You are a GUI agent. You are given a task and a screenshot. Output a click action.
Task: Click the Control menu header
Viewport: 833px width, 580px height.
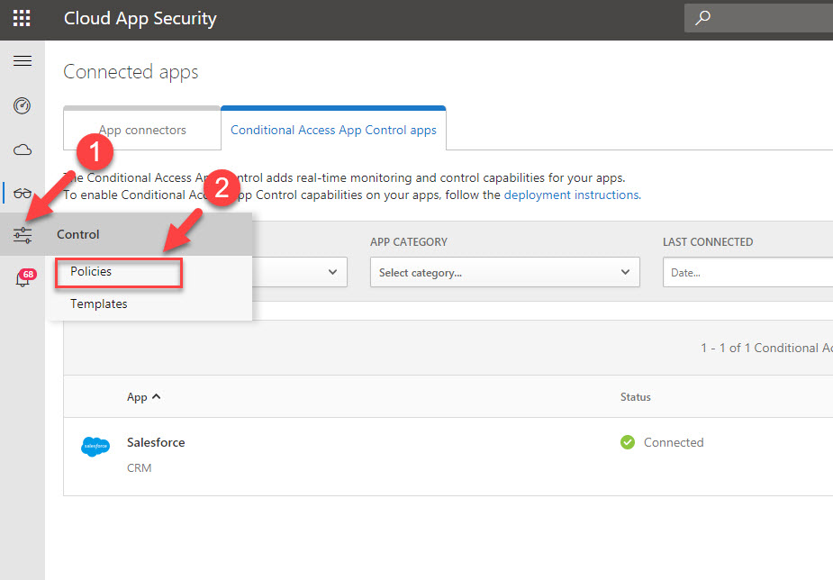pos(126,234)
